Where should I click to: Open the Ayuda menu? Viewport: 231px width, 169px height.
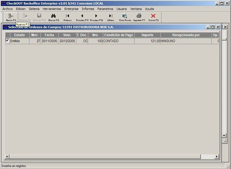point(149,9)
